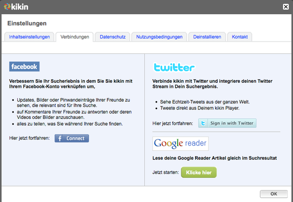The height and width of the screenshot is (202, 293).
Task: Open the Nutzungsbedingungen tab
Action: pyautogui.click(x=159, y=37)
